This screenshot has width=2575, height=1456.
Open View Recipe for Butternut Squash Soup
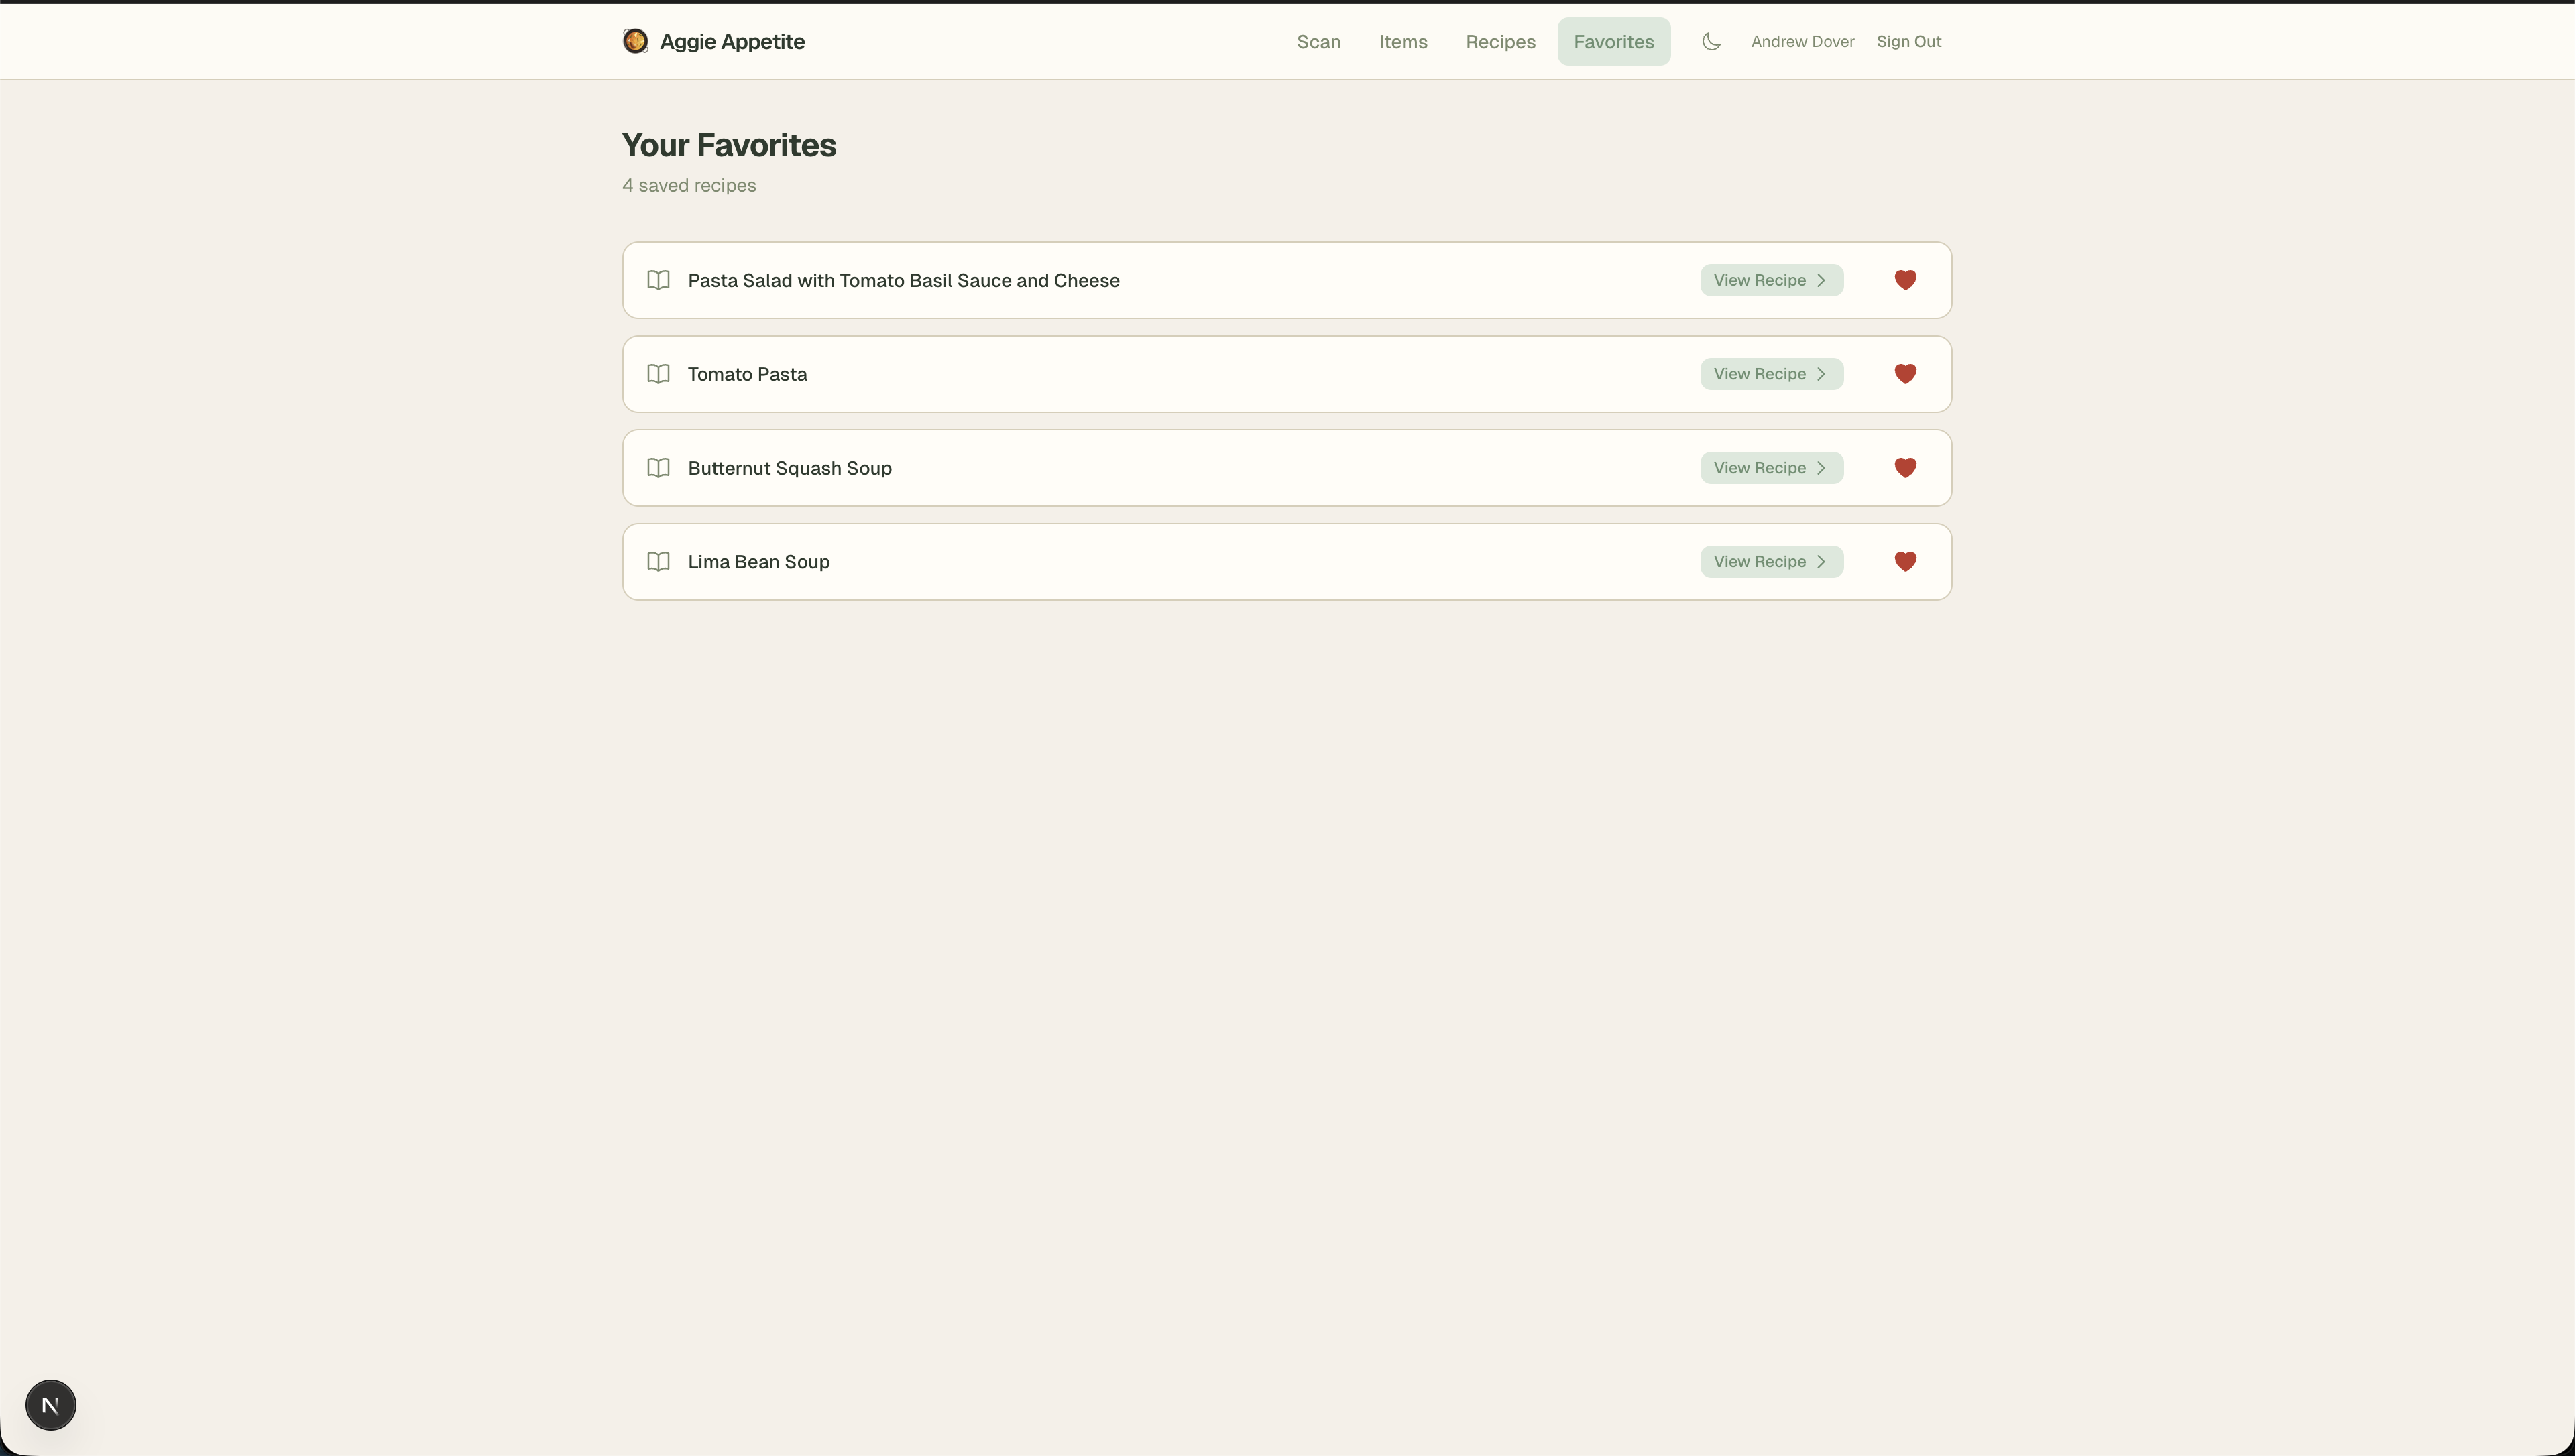click(1771, 468)
